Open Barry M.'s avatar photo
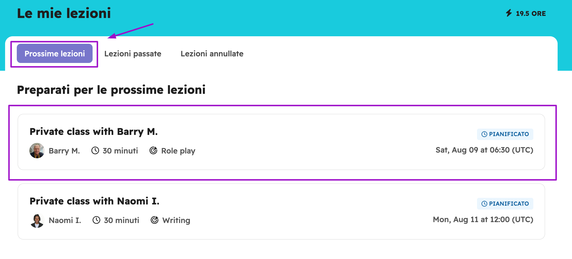572x259 pixels. [x=37, y=150]
